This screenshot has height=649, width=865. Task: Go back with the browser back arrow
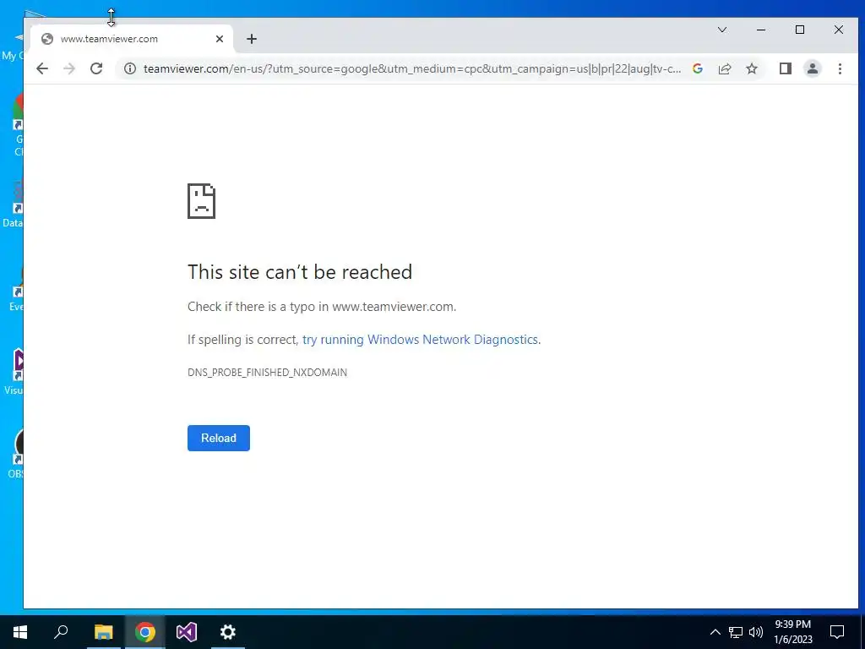42,68
